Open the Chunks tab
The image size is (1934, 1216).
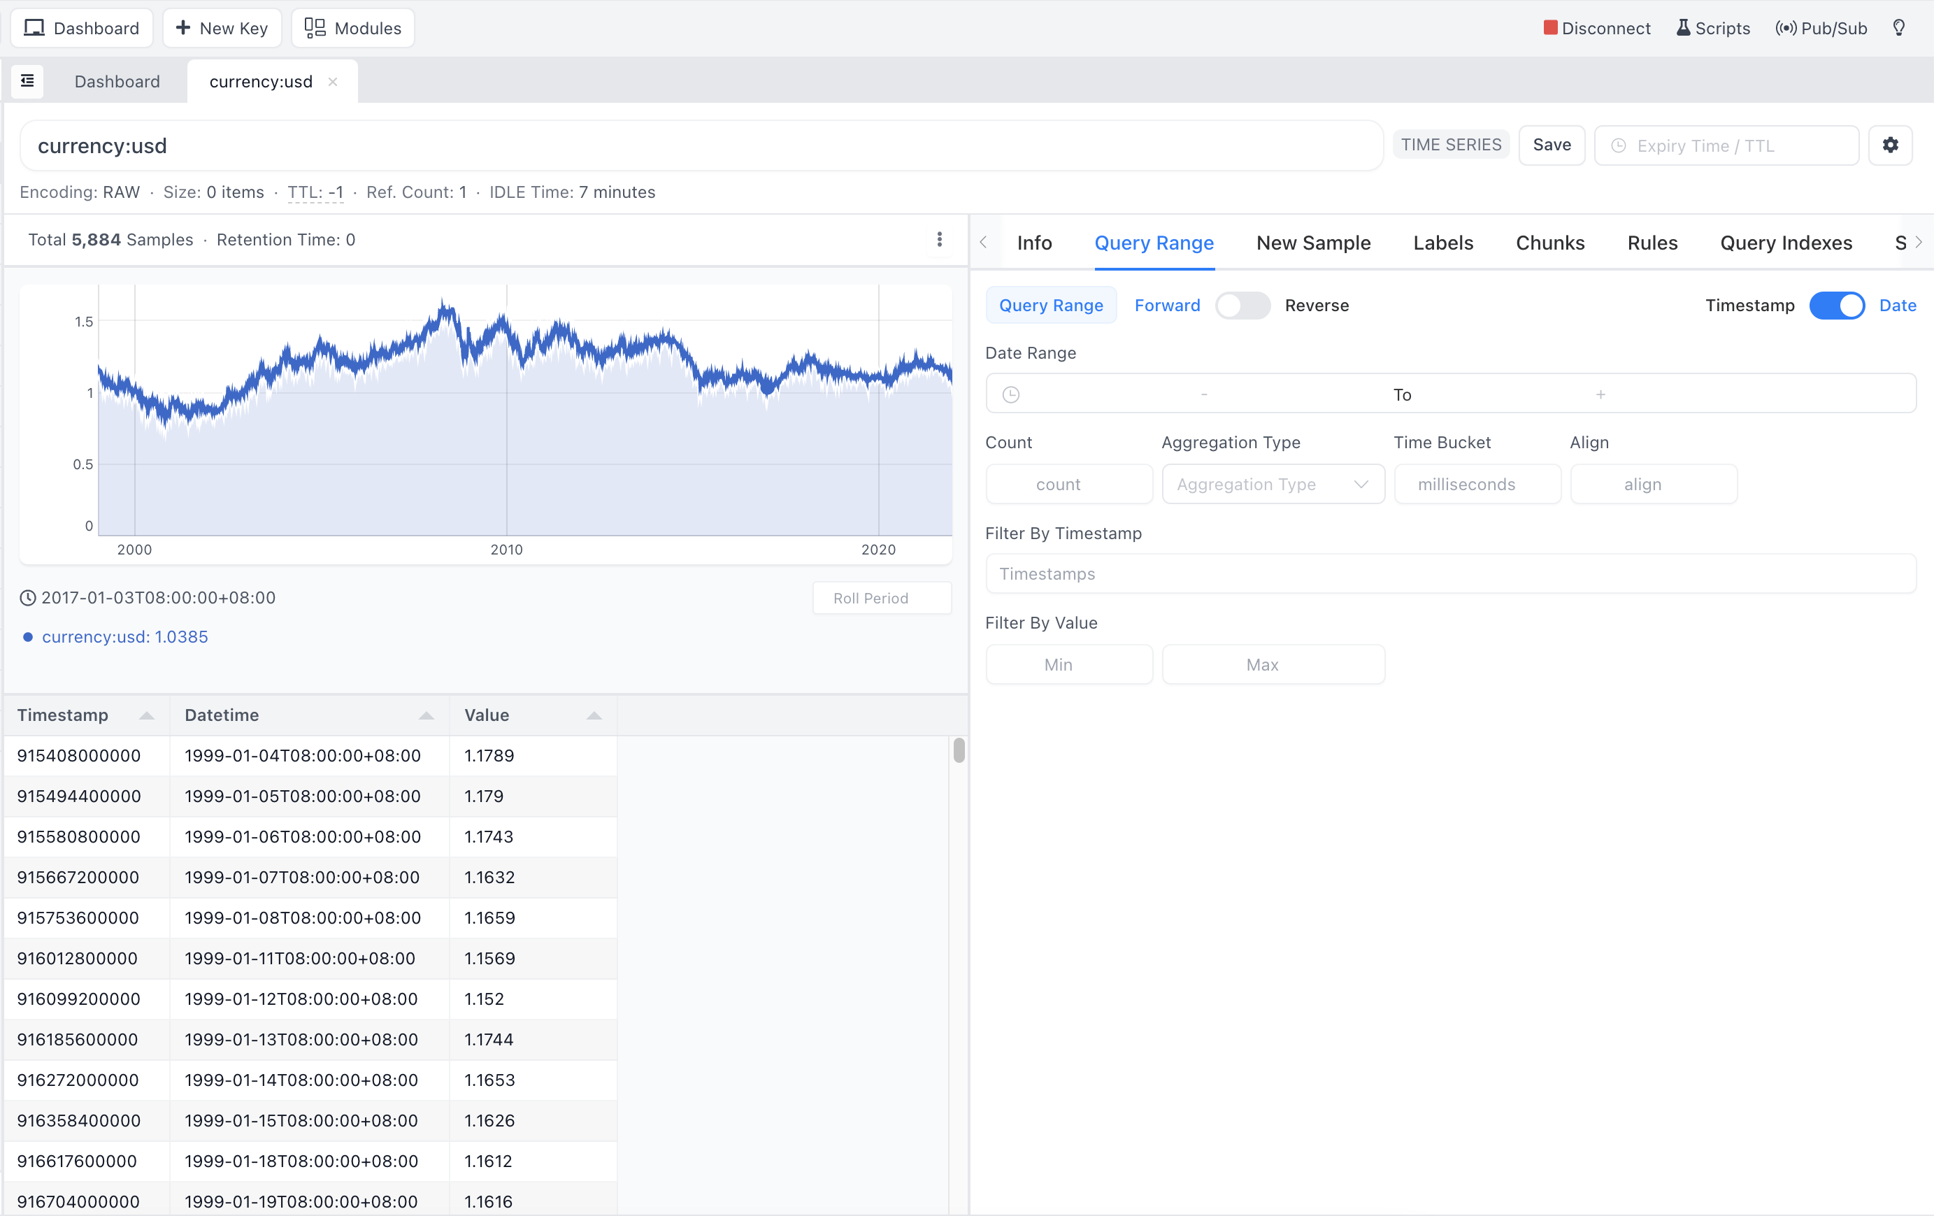coord(1549,243)
